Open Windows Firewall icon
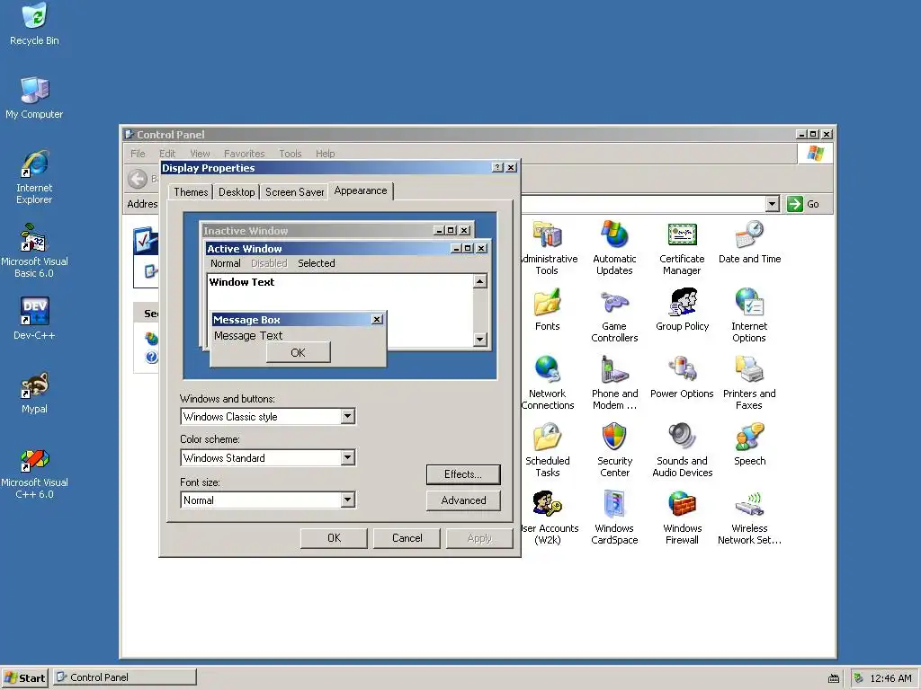This screenshot has height=690, width=921. (x=682, y=505)
